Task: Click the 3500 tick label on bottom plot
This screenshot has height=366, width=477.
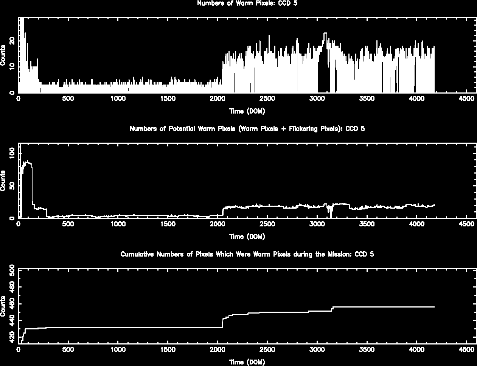Action: point(367,350)
